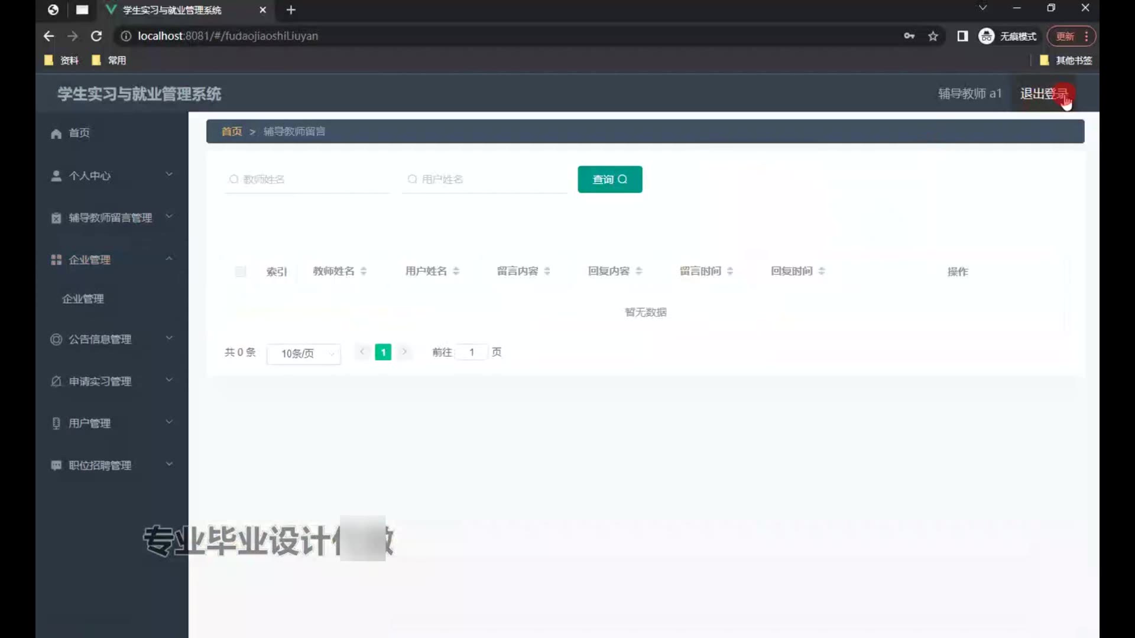Click the 首页 breadcrumb link
This screenshot has width=1135, height=638.
coord(232,131)
